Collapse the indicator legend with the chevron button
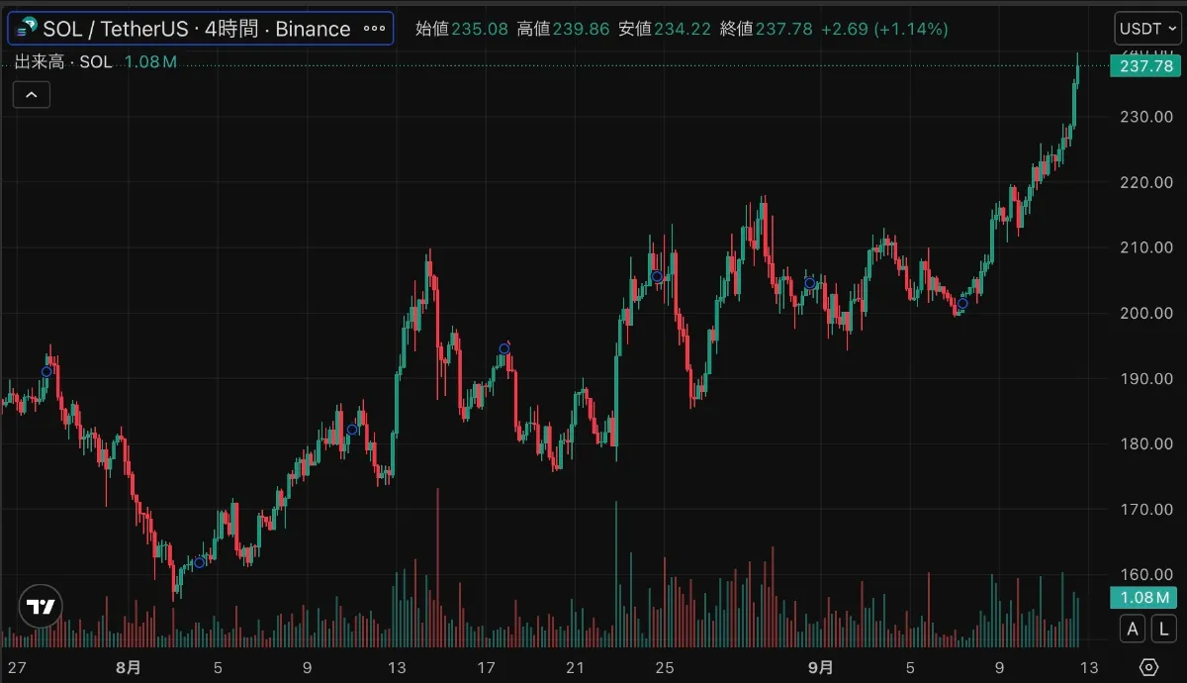The image size is (1187, 683). point(31,94)
